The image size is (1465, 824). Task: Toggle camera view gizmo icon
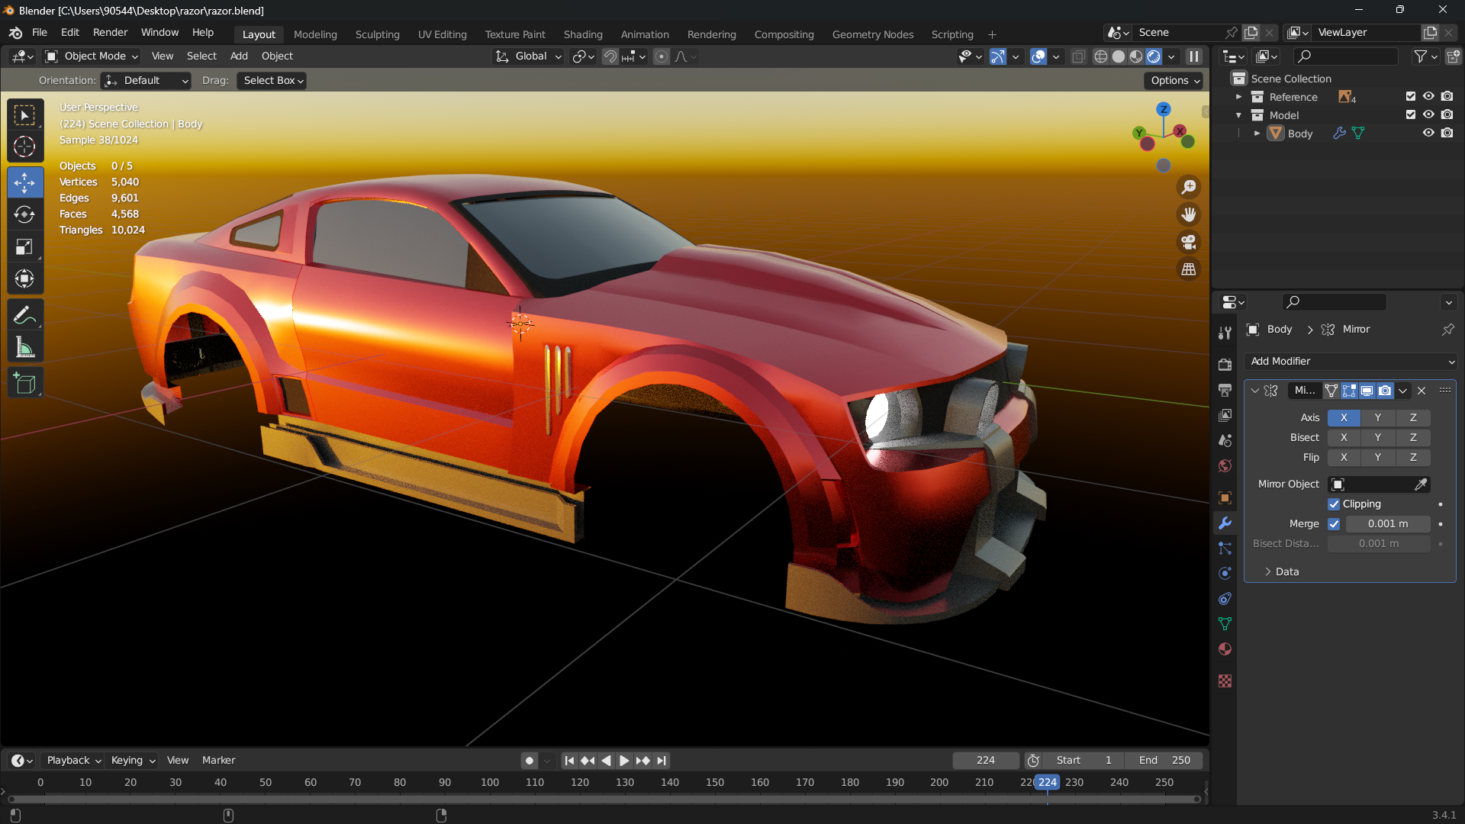[1189, 243]
